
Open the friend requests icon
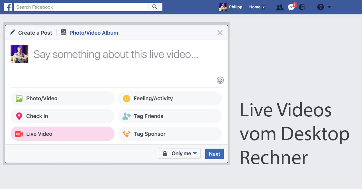pyautogui.click(x=280, y=7)
